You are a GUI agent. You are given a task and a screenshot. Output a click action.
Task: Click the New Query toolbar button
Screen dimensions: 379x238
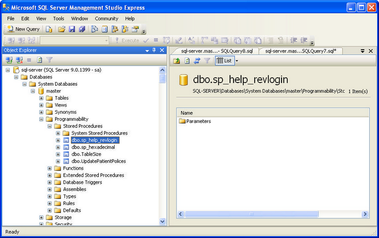[23, 29]
